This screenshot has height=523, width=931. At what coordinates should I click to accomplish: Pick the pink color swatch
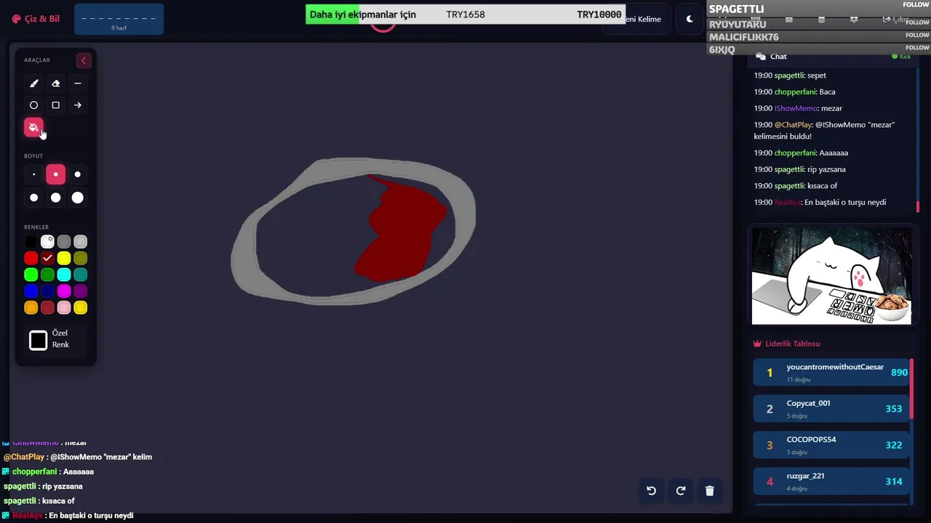(x=64, y=308)
